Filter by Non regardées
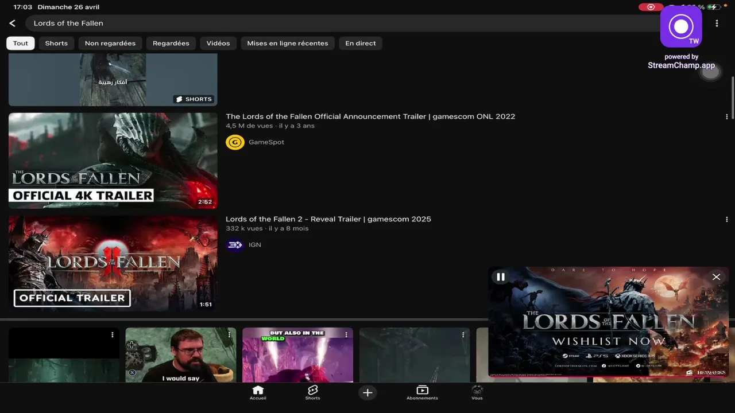 [x=110, y=43]
